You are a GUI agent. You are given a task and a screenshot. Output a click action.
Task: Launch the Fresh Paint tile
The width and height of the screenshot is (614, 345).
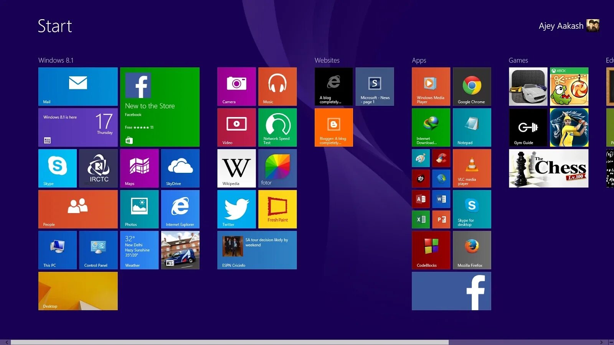coord(277,209)
